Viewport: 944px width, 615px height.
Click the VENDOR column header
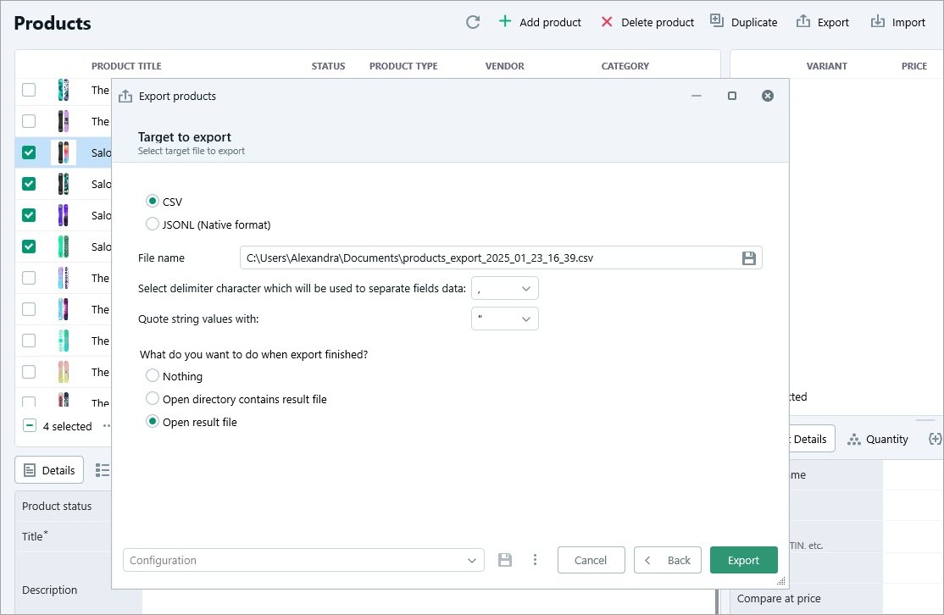(504, 66)
